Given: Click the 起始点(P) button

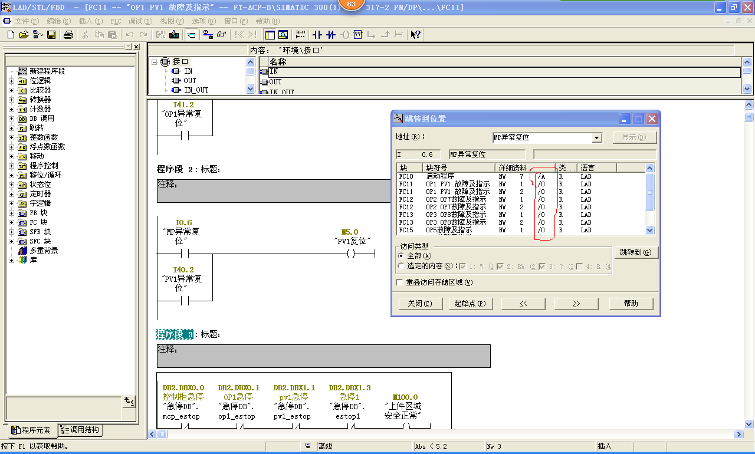Looking at the screenshot, I should 470,304.
